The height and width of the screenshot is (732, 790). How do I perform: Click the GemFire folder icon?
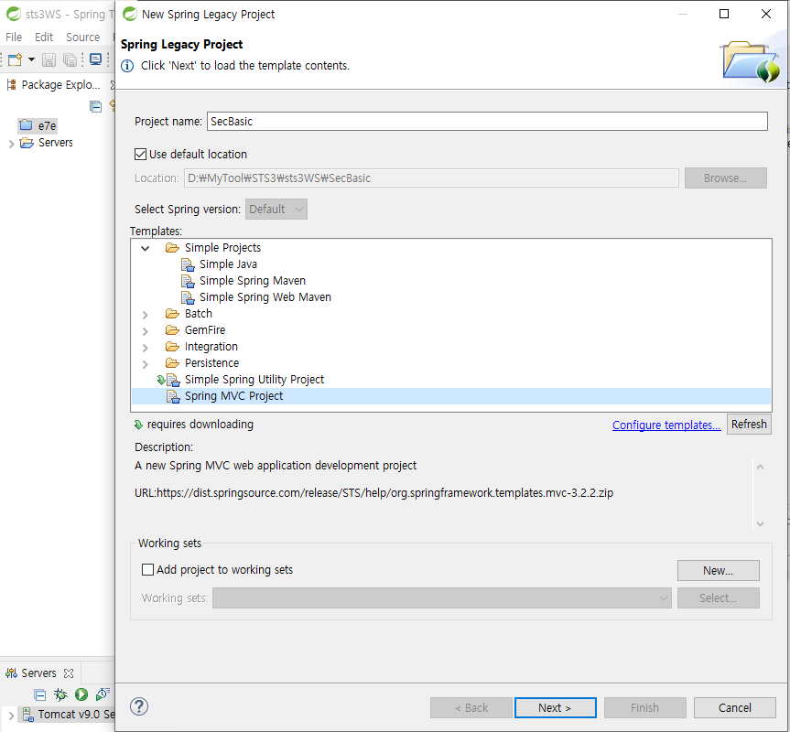(172, 330)
